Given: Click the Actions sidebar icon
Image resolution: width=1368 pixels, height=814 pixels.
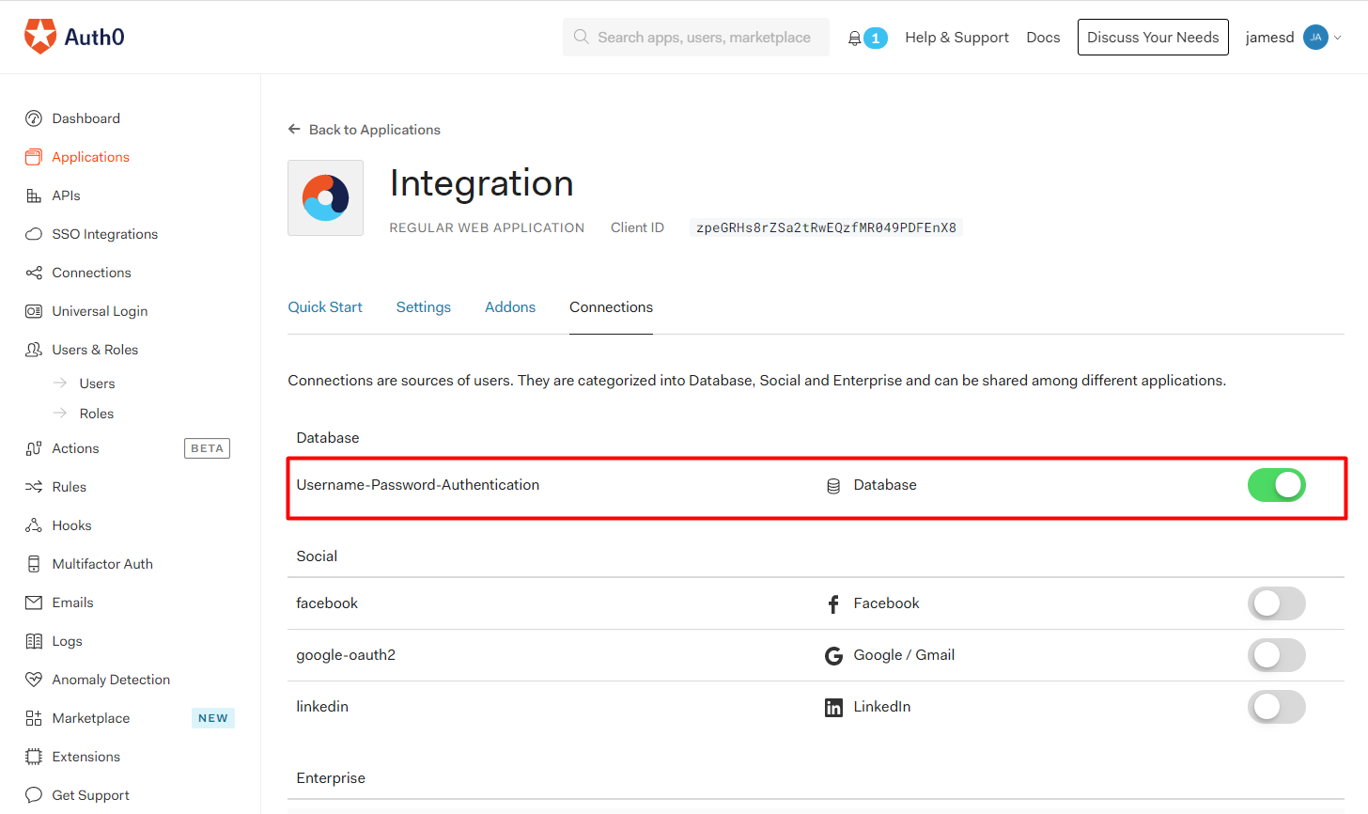Looking at the screenshot, I should tap(34, 448).
